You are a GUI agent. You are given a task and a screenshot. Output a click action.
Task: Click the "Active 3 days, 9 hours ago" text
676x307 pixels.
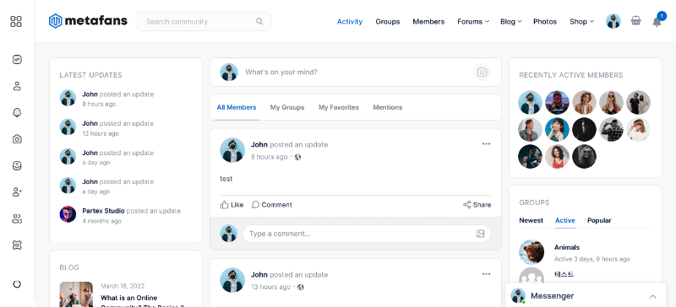tap(592, 259)
